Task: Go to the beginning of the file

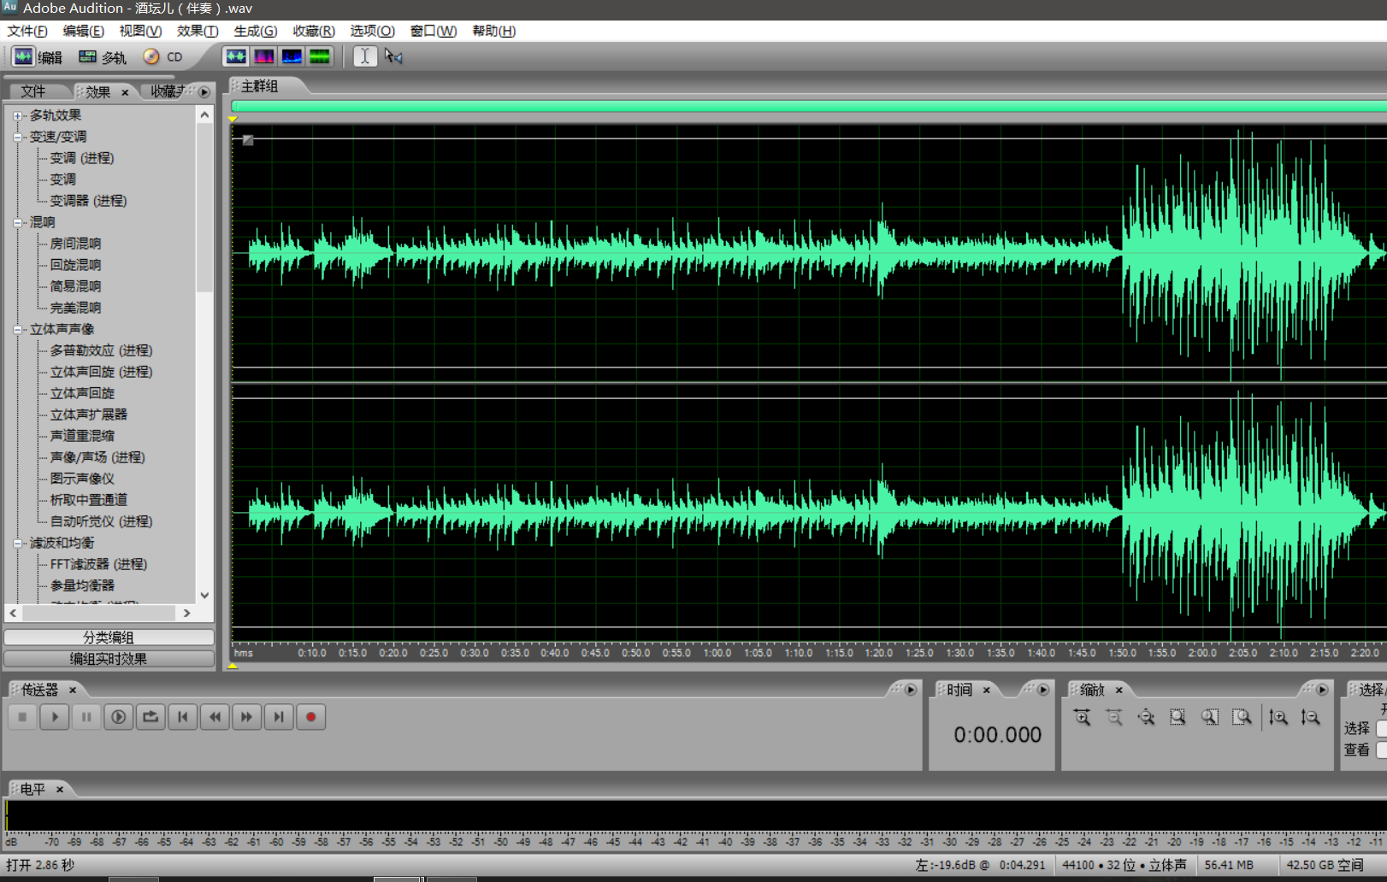Action: pos(183,717)
